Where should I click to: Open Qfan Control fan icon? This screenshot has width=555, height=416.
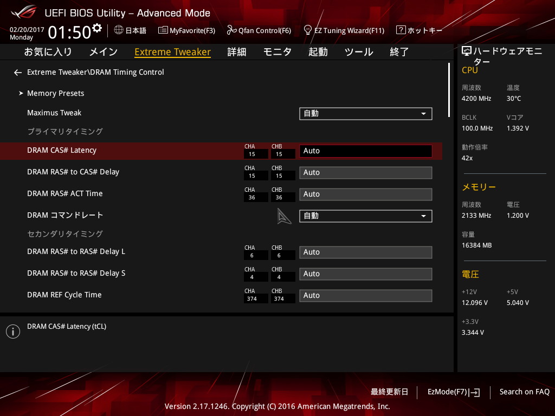tap(231, 30)
